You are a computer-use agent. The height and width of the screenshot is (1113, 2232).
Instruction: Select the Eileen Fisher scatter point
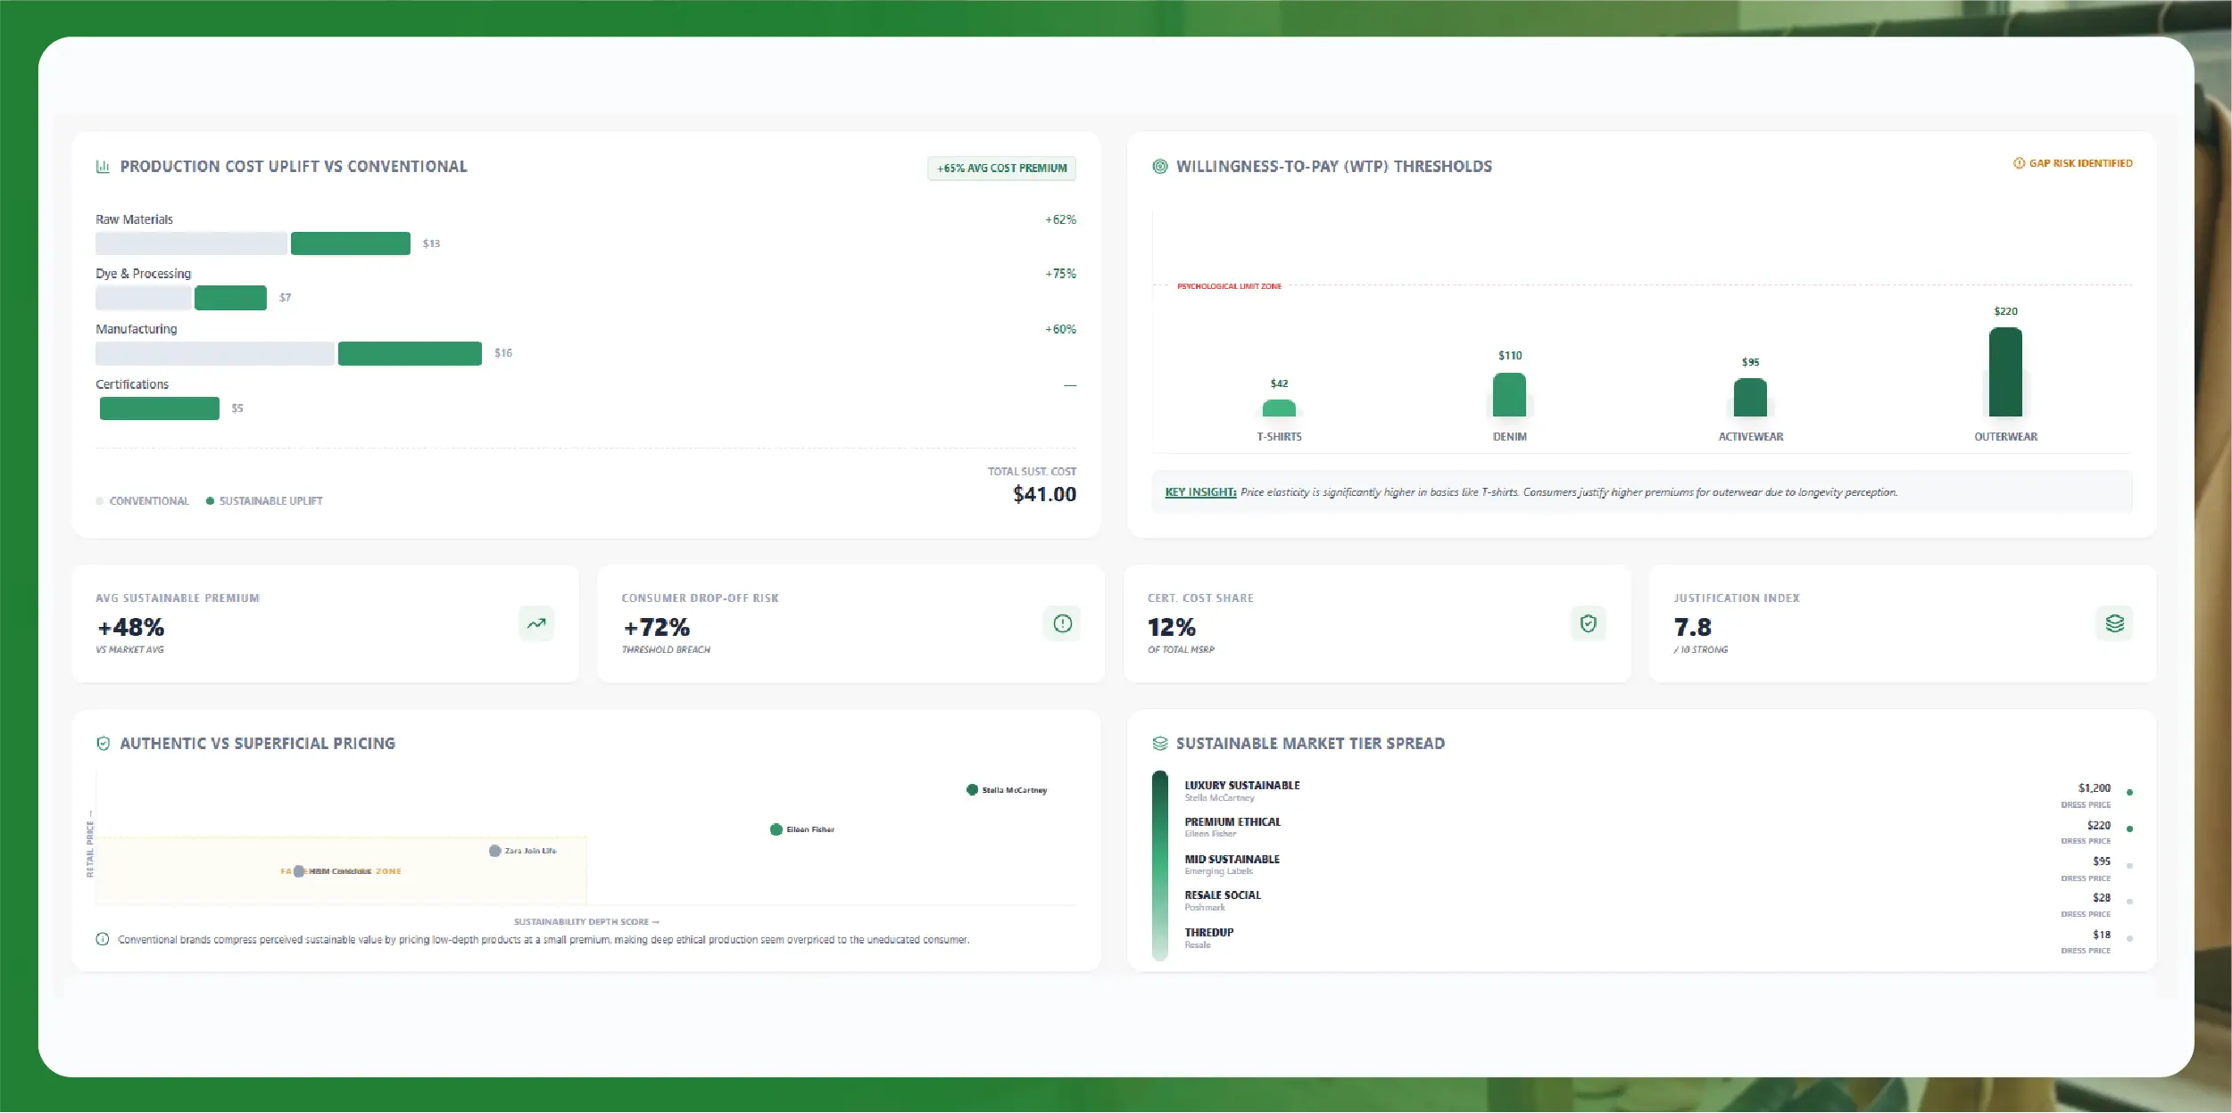tap(776, 829)
